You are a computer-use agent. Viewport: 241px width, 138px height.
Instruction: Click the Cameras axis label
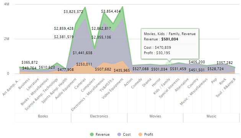pos(80,83)
